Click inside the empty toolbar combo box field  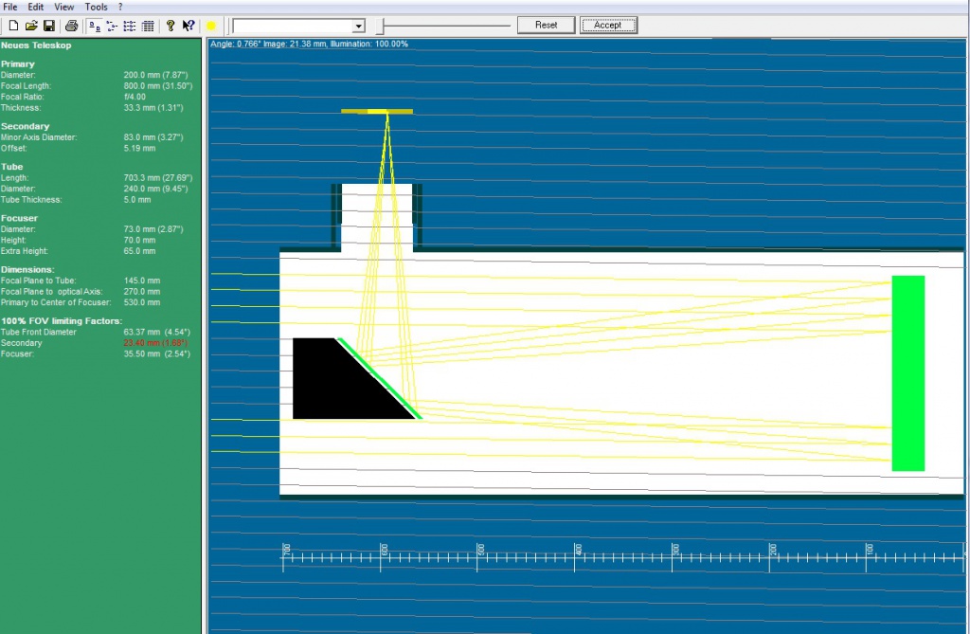(x=293, y=26)
